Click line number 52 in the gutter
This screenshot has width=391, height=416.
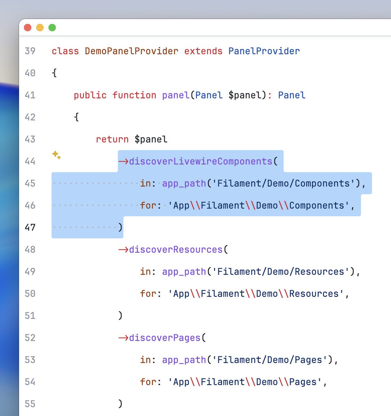(x=30, y=338)
